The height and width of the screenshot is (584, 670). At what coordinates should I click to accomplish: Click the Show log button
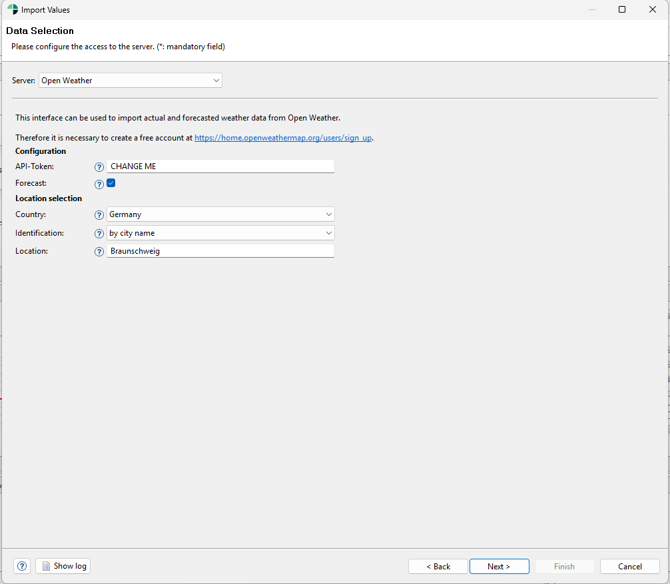tap(63, 566)
